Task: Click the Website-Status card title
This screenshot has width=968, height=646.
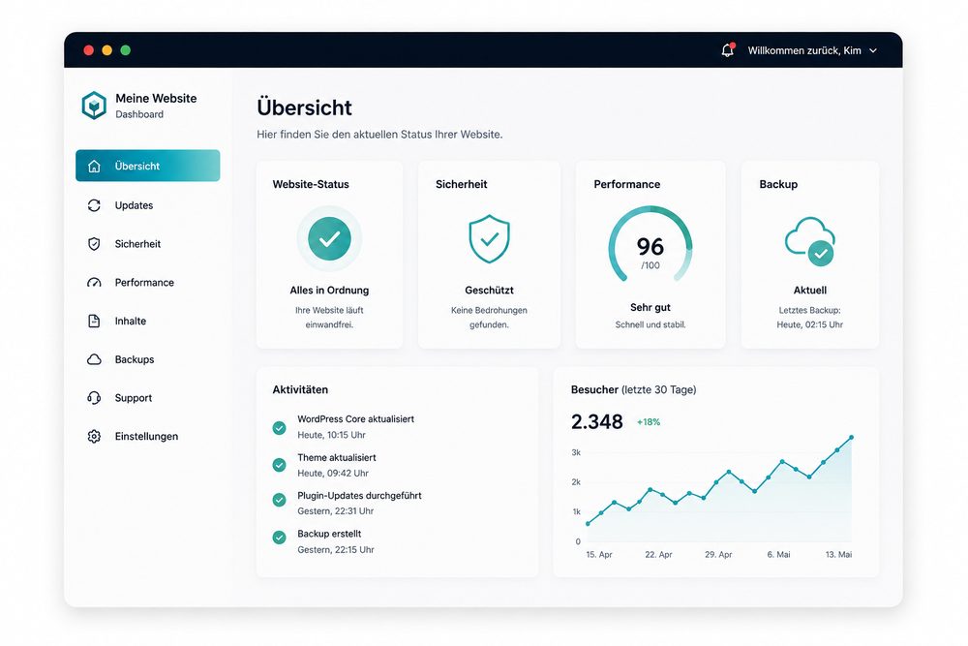Action: click(x=311, y=184)
